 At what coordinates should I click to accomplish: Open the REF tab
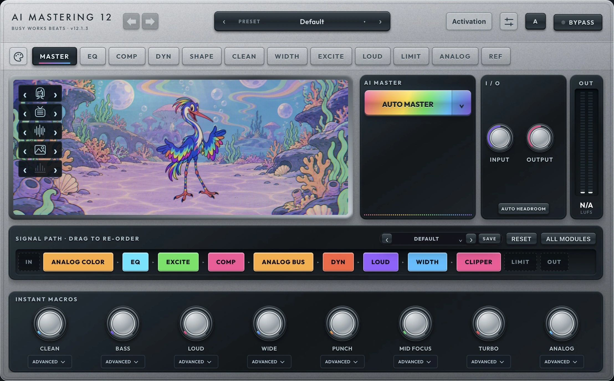click(496, 56)
